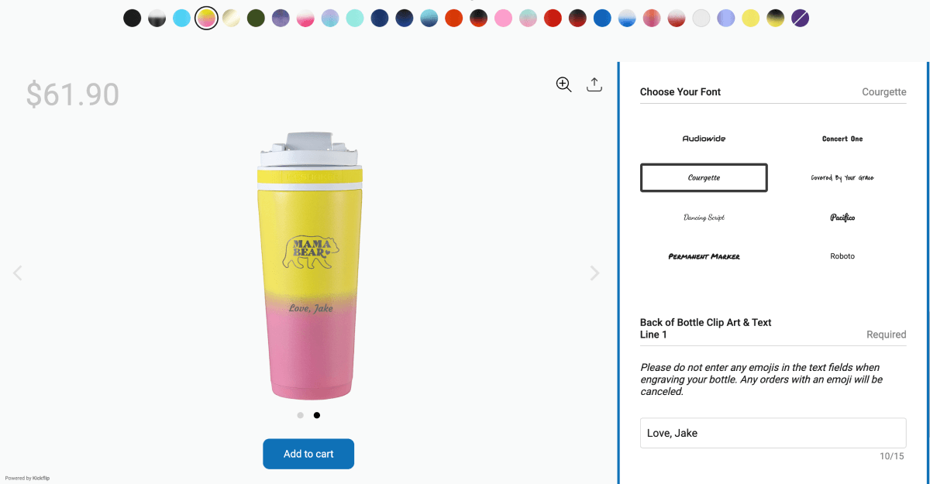Select the Pacifico font option

coord(842,218)
